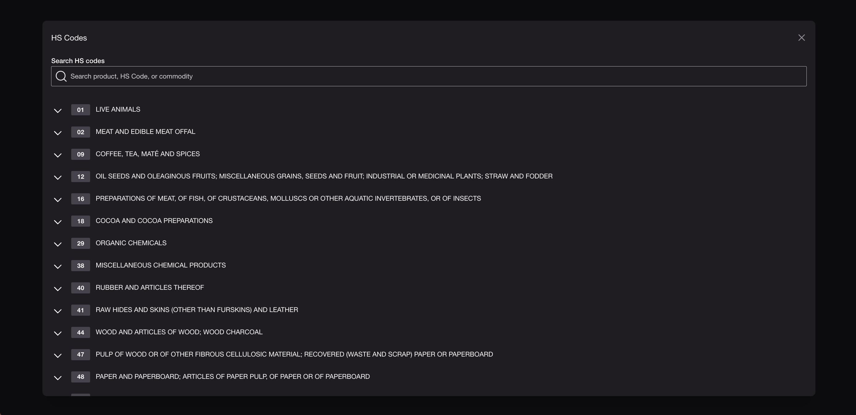Viewport: 856px width, 415px height.
Task: Expand Coffee, Tea, Maté and Spices chevron
Action: coord(58,155)
